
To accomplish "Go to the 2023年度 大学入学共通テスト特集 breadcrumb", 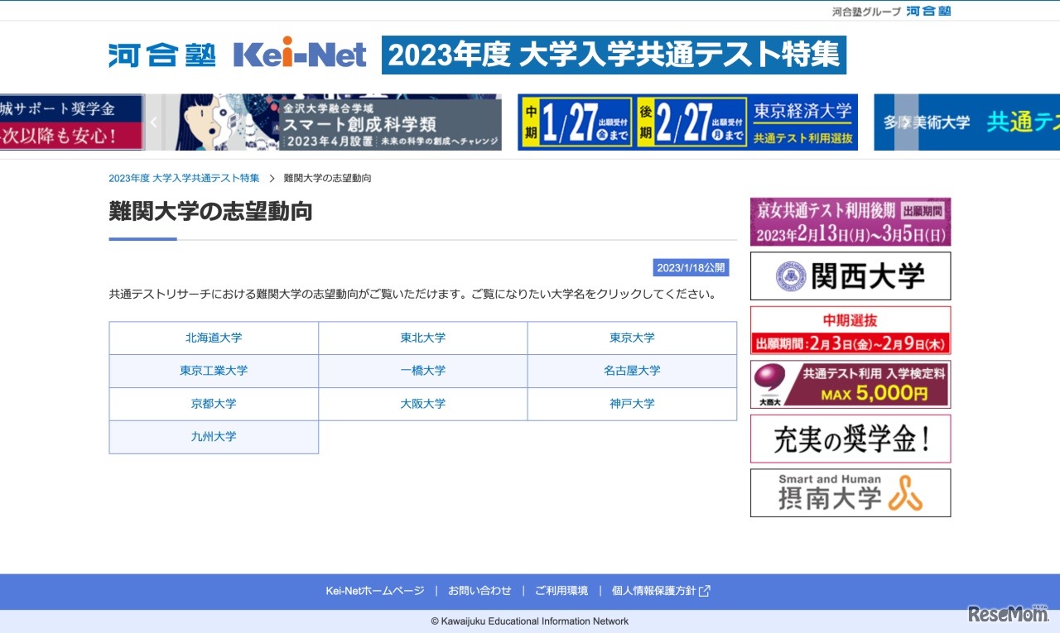I will pyautogui.click(x=184, y=178).
